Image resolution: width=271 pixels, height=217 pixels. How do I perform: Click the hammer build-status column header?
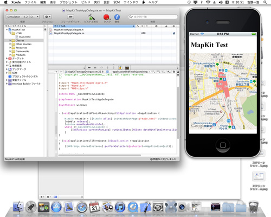coord(138,26)
